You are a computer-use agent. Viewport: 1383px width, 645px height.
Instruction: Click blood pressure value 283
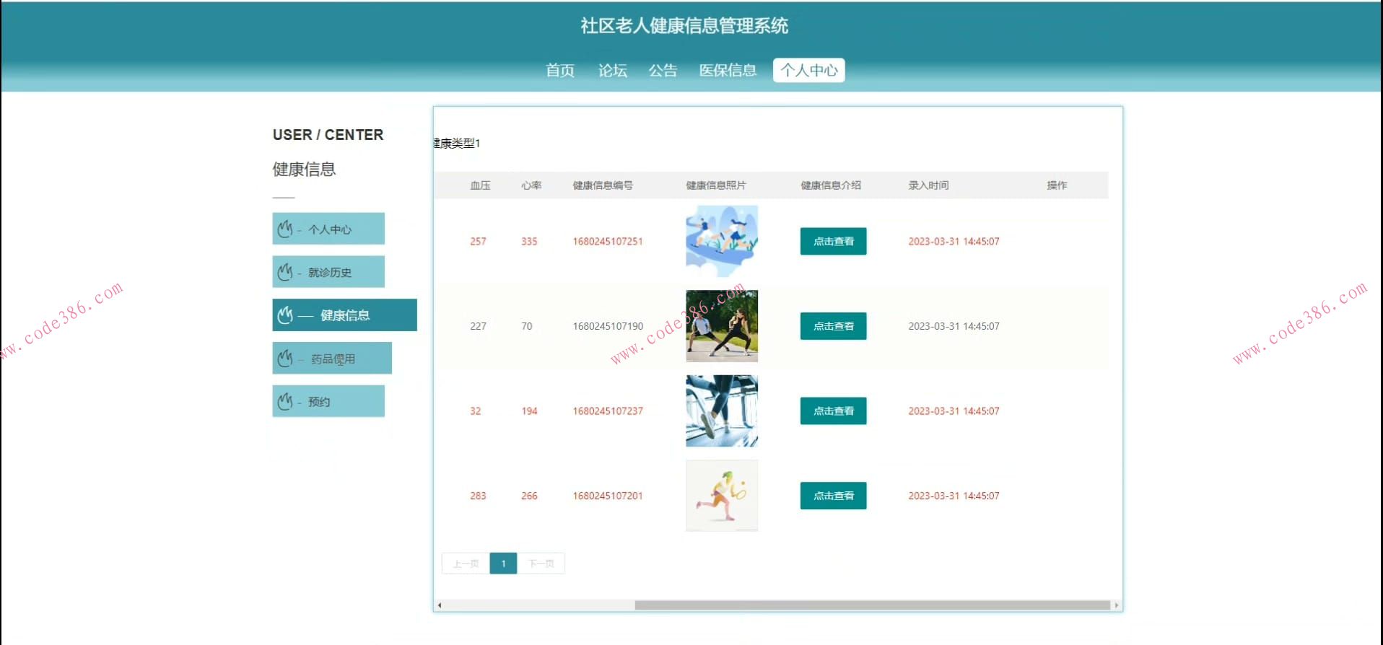(x=478, y=496)
